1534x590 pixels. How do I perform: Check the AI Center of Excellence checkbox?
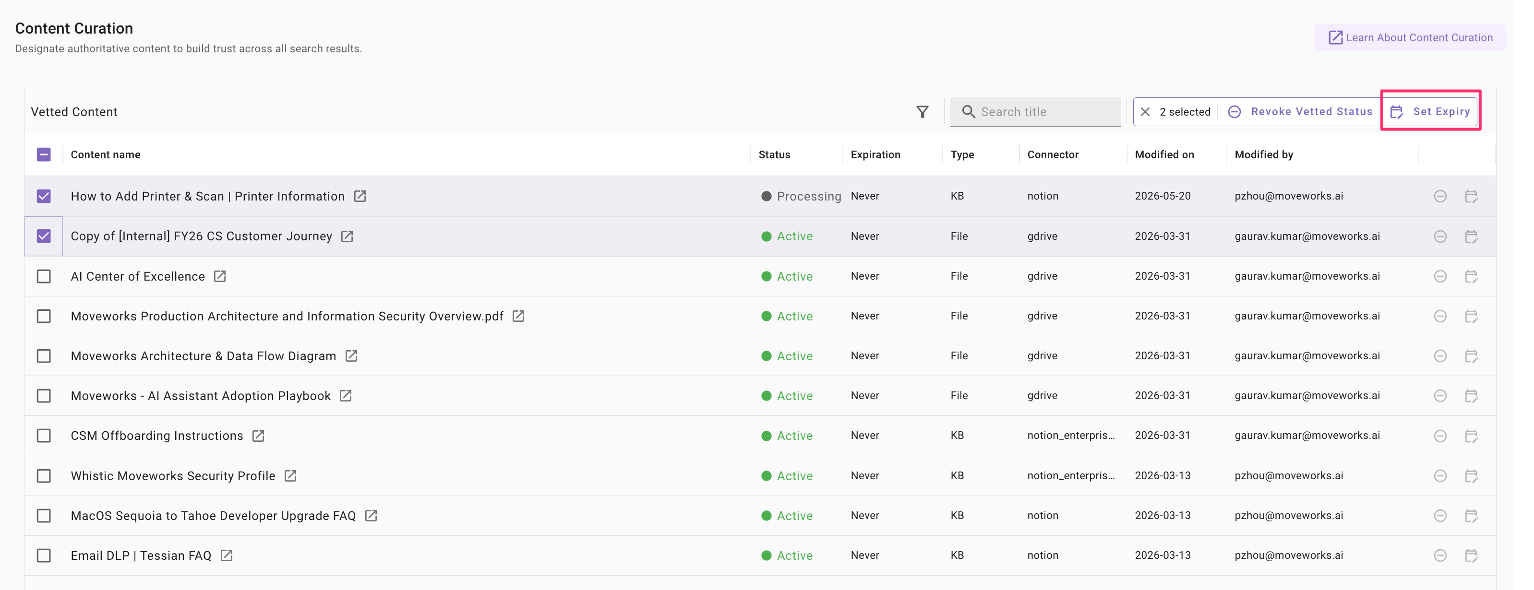click(44, 276)
